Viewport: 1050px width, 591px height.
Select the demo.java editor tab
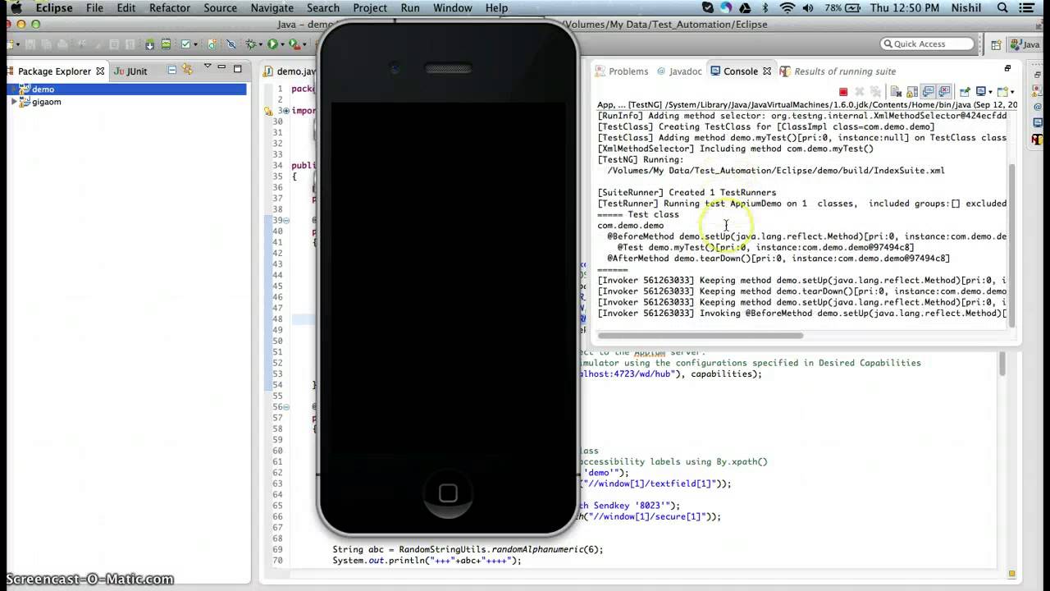(x=290, y=71)
